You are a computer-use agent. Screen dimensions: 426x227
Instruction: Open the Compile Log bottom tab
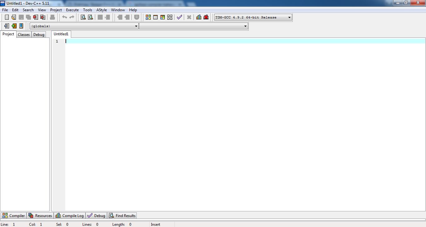click(70, 216)
